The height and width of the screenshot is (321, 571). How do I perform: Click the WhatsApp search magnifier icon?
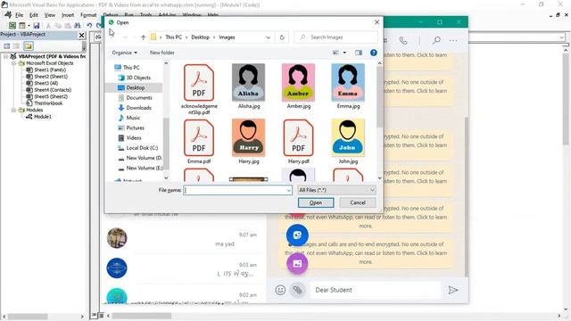[436, 40]
